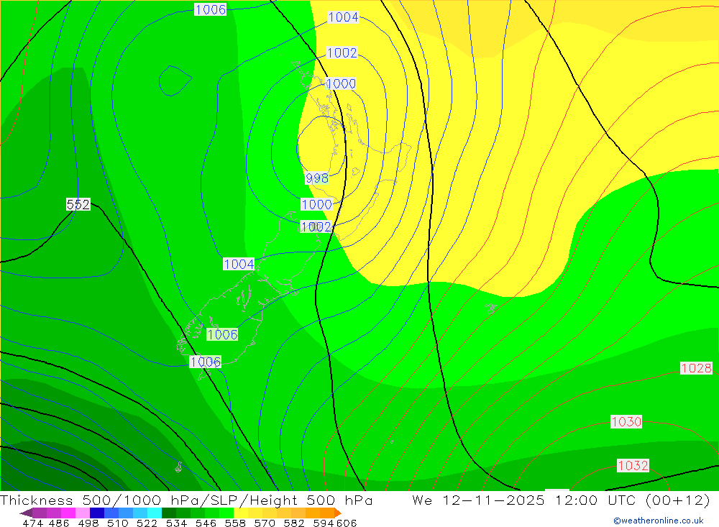
Task: Click the legend value 474
Action: point(32,523)
